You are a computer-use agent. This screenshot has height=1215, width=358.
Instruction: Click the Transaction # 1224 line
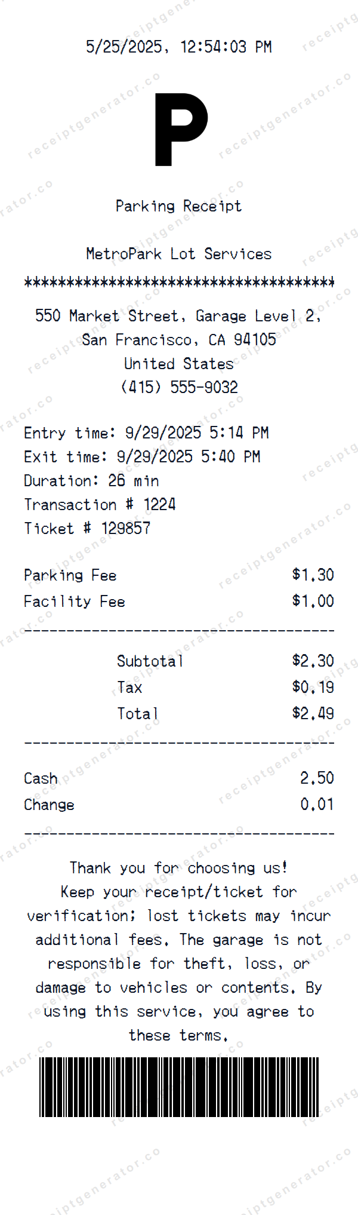click(x=100, y=505)
